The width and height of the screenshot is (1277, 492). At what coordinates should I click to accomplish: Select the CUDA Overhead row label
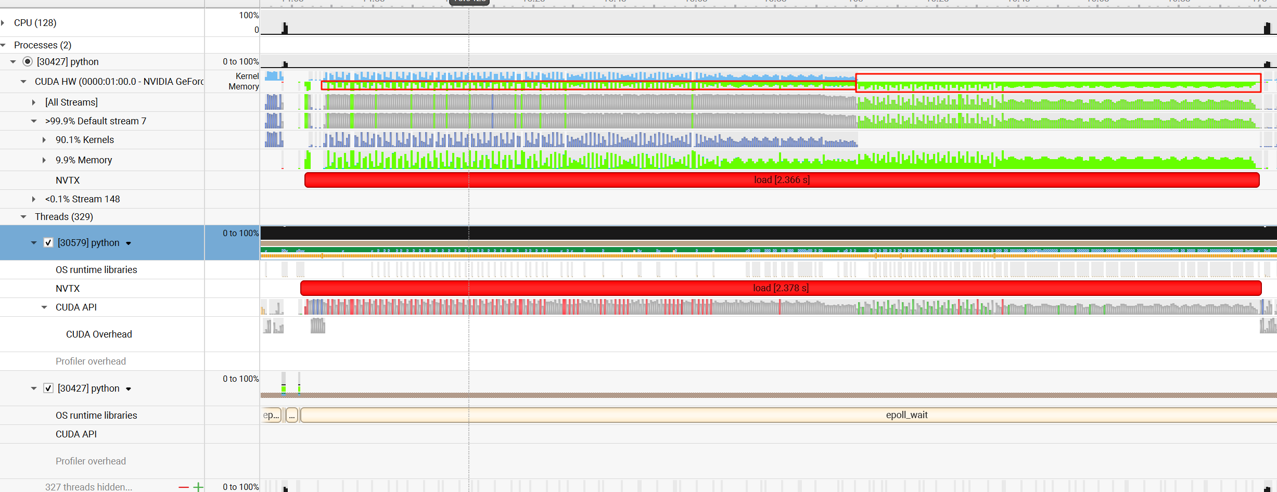[99, 334]
